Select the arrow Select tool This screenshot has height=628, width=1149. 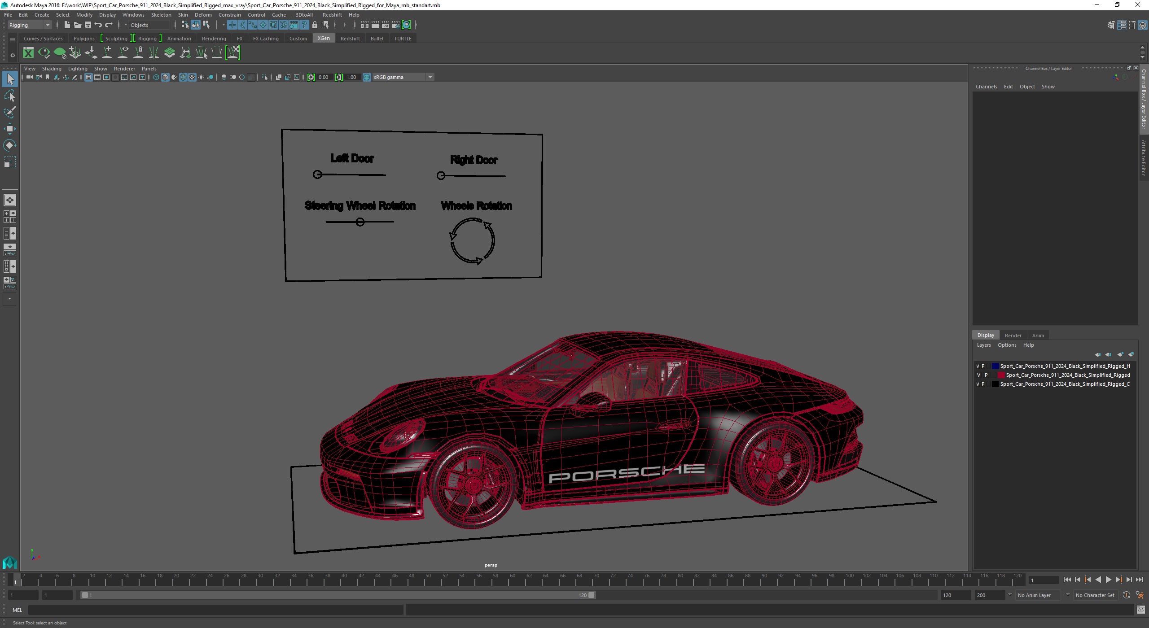(10, 79)
